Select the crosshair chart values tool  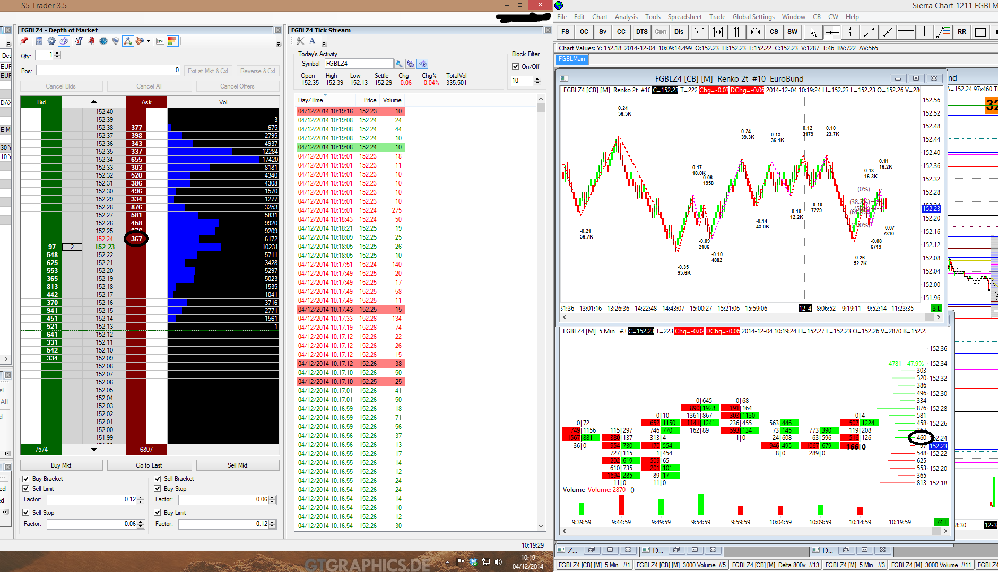click(832, 32)
